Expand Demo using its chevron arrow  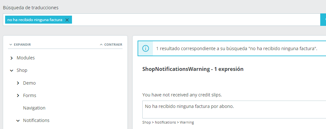[x=18, y=83]
